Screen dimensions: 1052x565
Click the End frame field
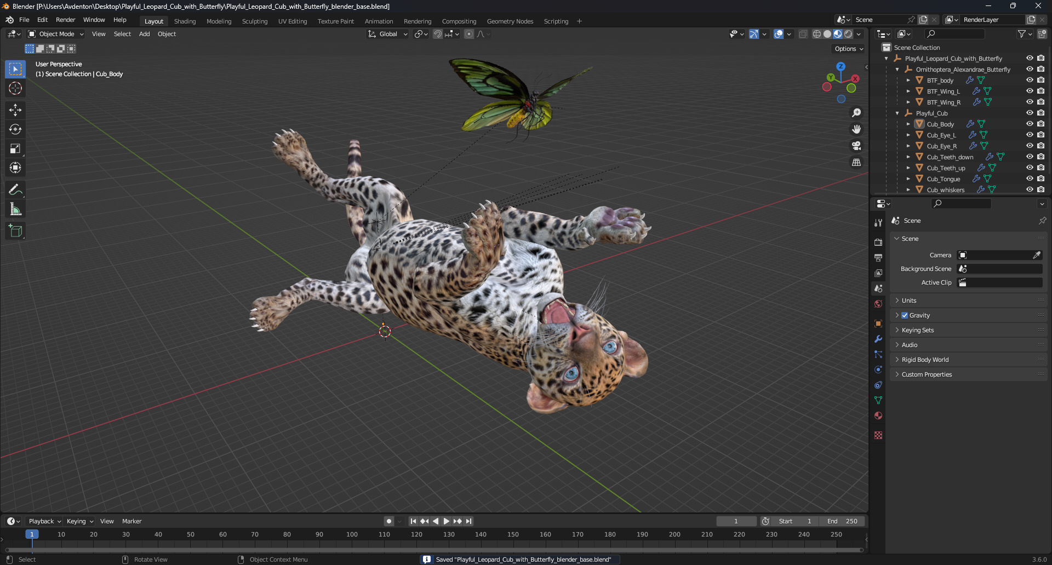[x=843, y=521]
